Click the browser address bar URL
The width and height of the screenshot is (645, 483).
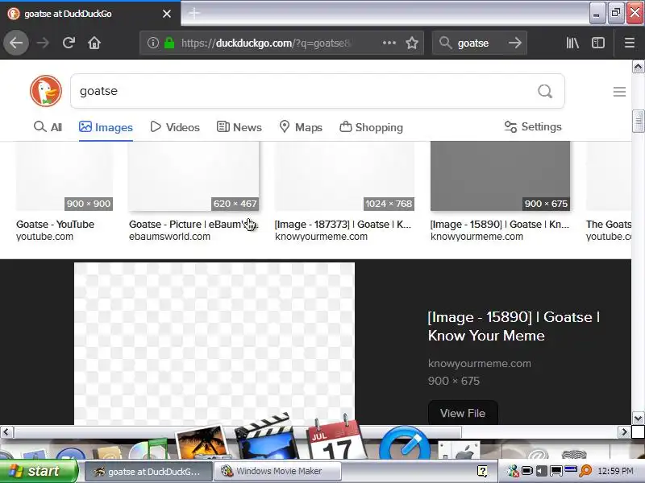click(x=267, y=43)
